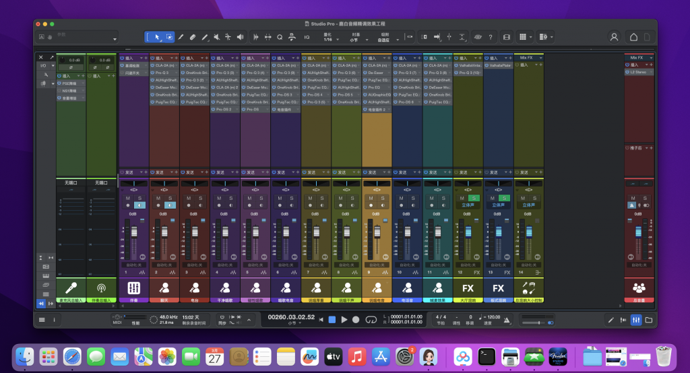Click the play button in transport bar

point(344,320)
